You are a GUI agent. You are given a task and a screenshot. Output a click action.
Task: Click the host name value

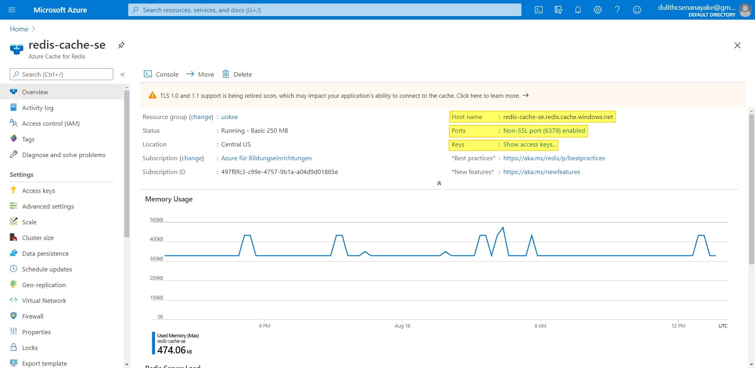point(558,117)
